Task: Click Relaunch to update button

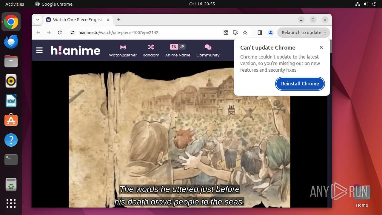Action: [301, 33]
